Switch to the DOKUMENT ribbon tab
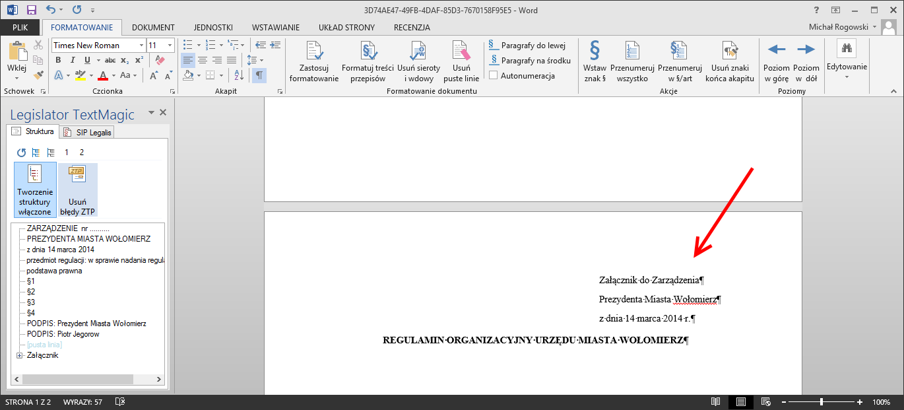Viewport: 904px width, 410px height. tap(153, 27)
